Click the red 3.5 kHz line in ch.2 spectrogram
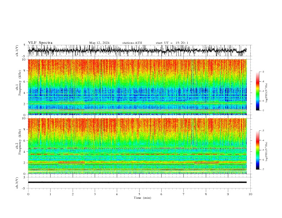Viewport: 282px width, 218px height. (x=137, y=154)
